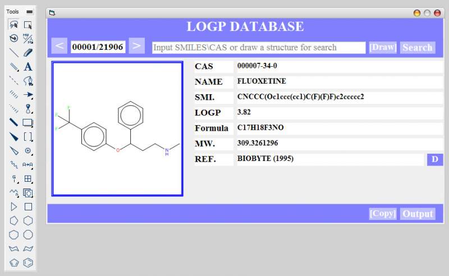
Task: Click the SMILES string value
Action: tap(300, 97)
